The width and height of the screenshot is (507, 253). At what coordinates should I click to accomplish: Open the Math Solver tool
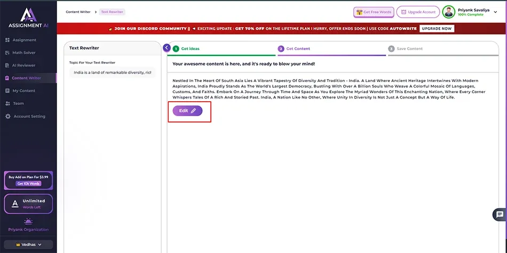click(24, 53)
